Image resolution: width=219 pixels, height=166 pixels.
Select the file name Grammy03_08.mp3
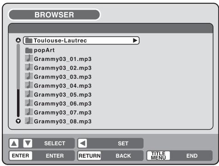pyautogui.click(x=63, y=122)
